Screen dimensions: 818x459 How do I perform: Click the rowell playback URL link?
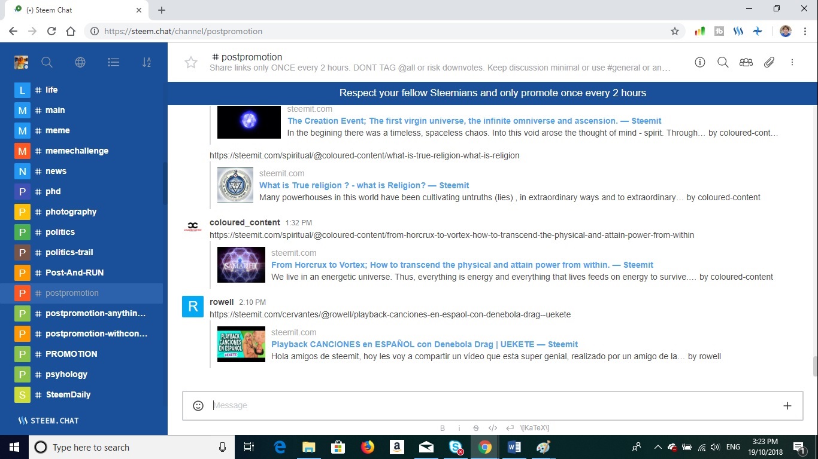click(390, 314)
